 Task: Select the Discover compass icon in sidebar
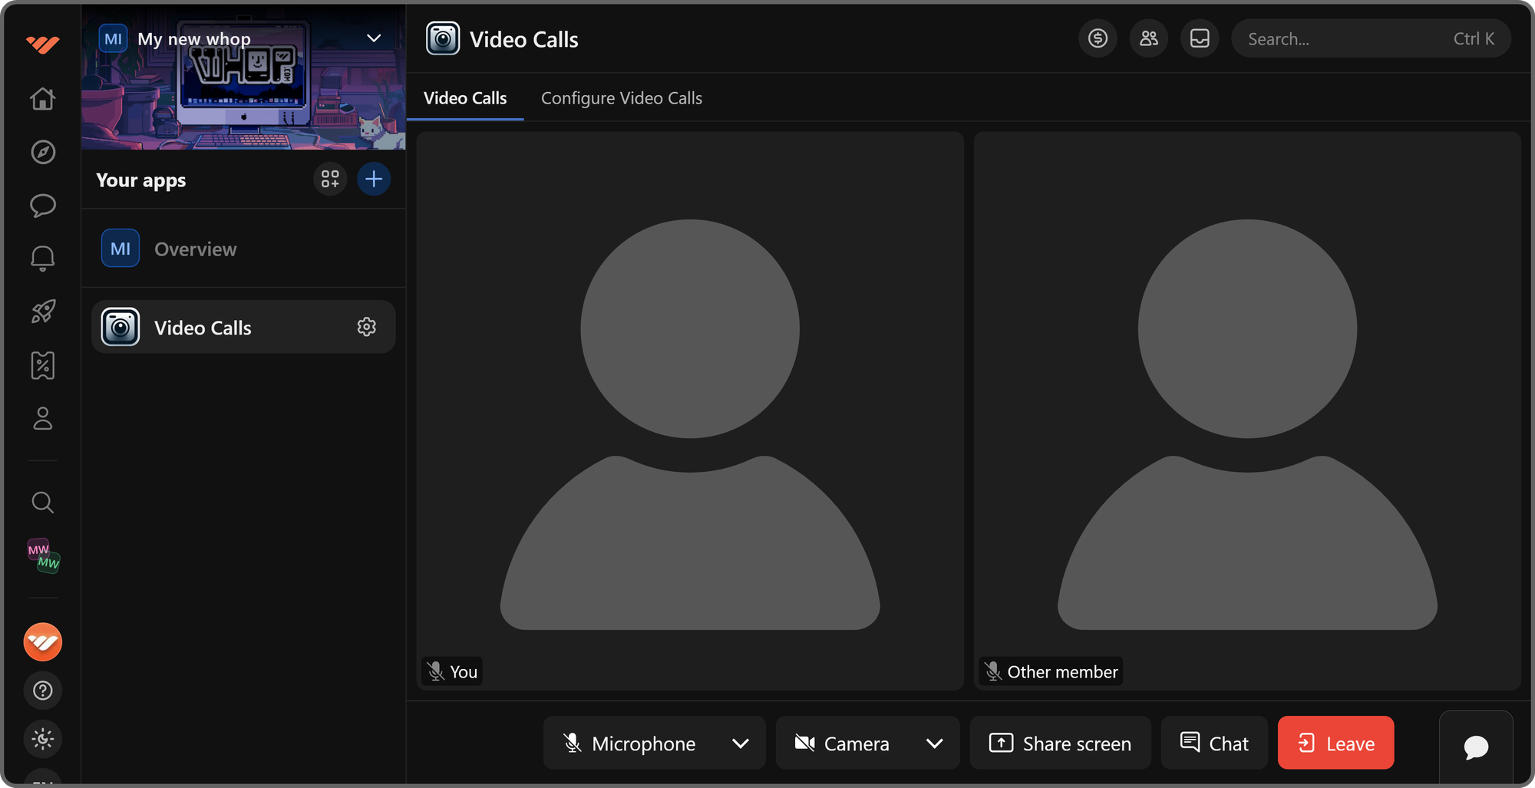[x=43, y=152]
